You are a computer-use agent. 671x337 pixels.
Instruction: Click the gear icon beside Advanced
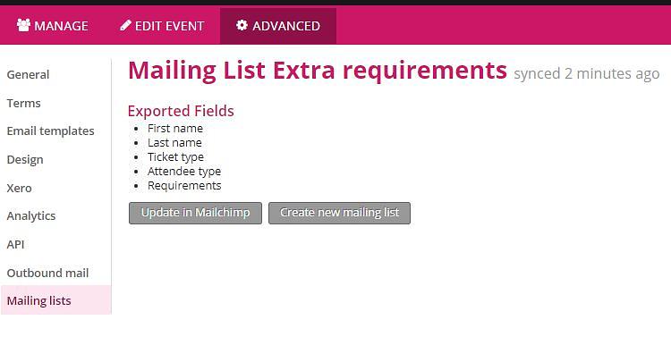coord(242,25)
